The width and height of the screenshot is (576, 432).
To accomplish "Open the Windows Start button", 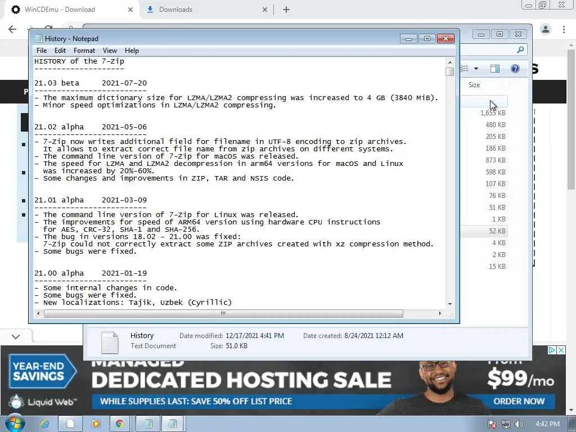I will [x=15, y=424].
